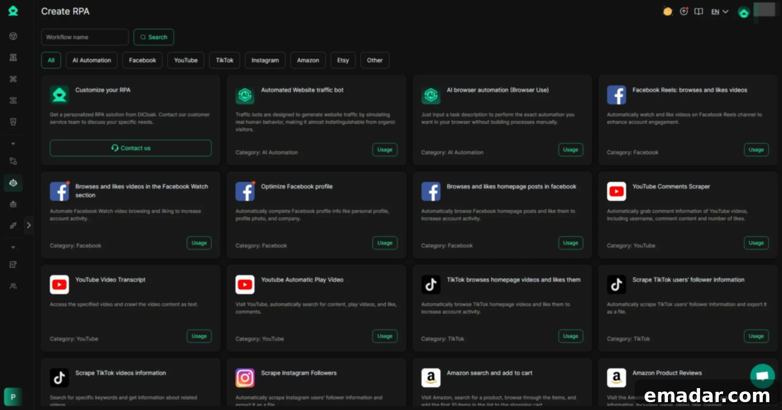Toggle the light theme sun icon
The width and height of the screenshot is (782, 410).
coord(667,12)
